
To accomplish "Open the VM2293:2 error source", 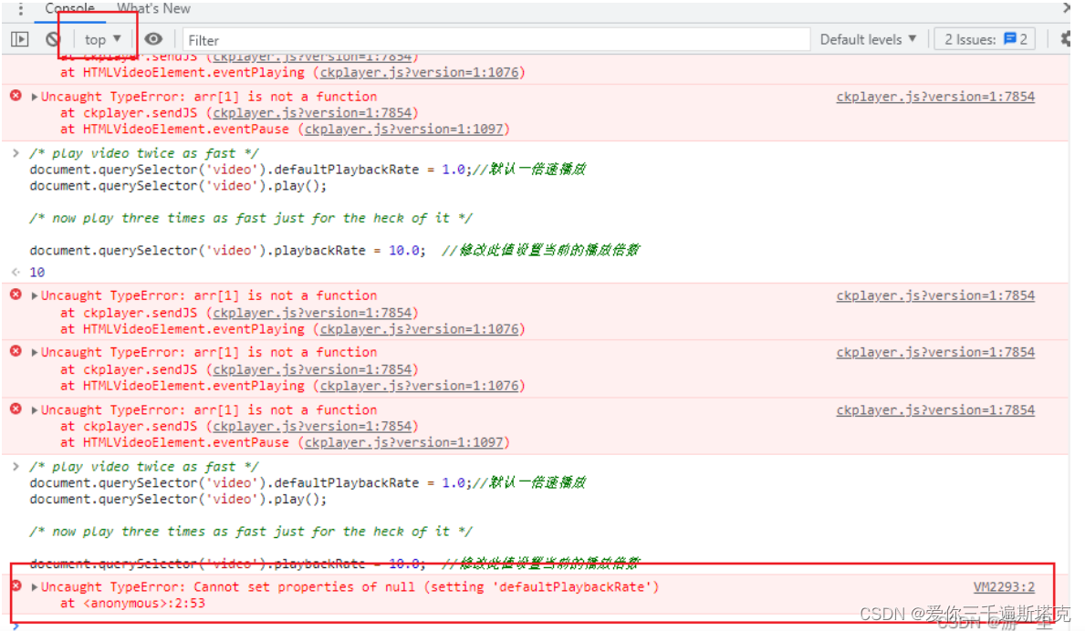I will 1004,586.
